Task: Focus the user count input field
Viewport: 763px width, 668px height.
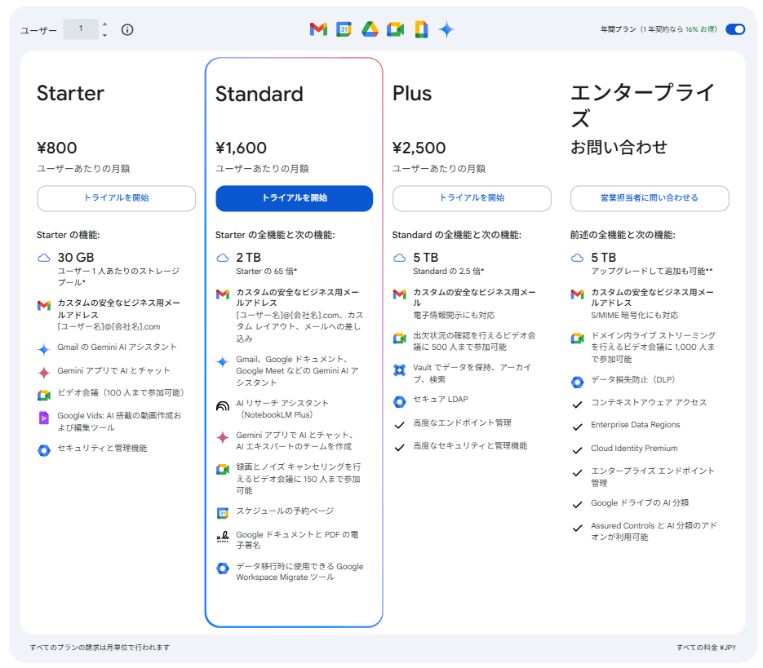Action: click(x=81, y=29)
